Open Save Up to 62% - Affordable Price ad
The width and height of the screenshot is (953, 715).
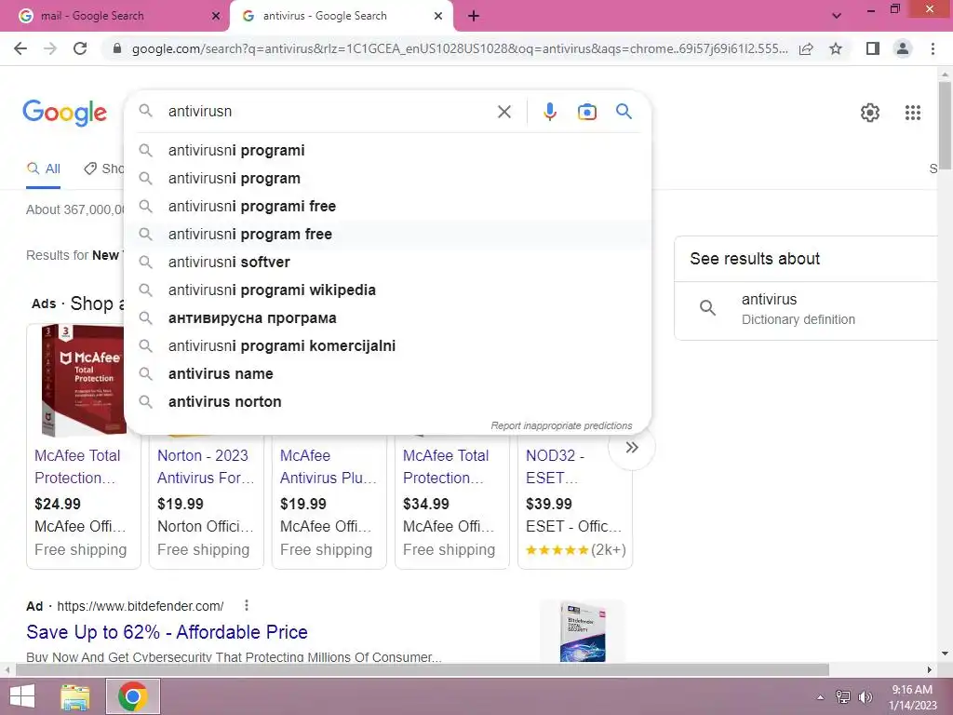coord(168,632)
